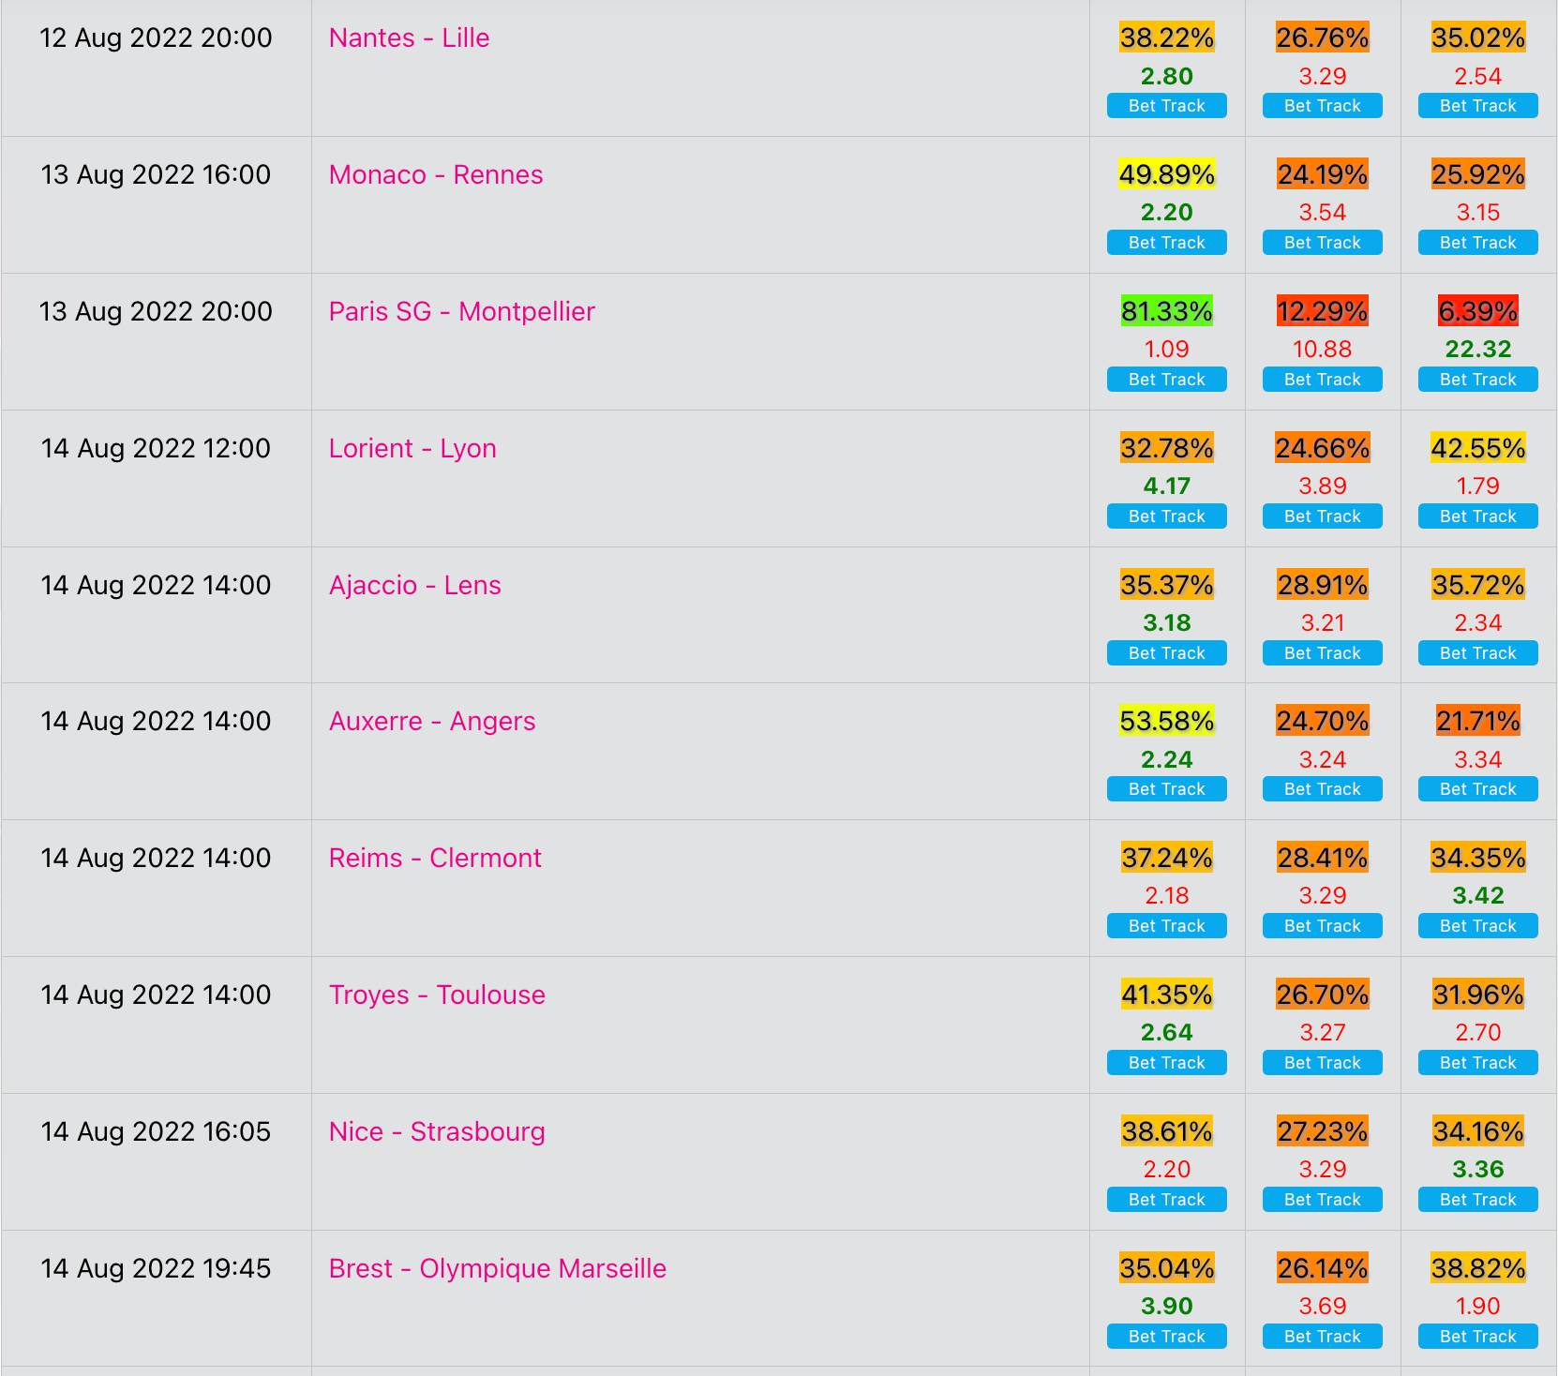Click the date 14 Aug 2022 12:00
Image resolution: width=1558 pixels, height=1376 pixels.
(156, 449)
